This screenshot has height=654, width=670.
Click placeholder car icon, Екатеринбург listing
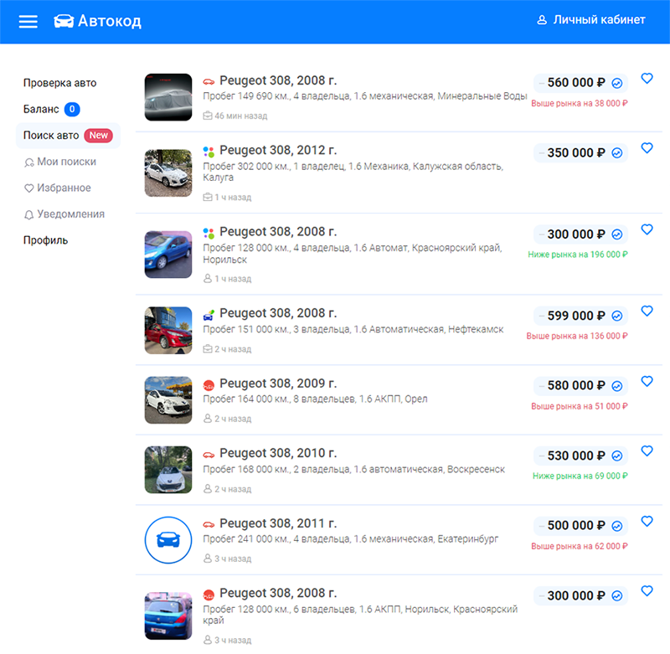click(168, 540)
